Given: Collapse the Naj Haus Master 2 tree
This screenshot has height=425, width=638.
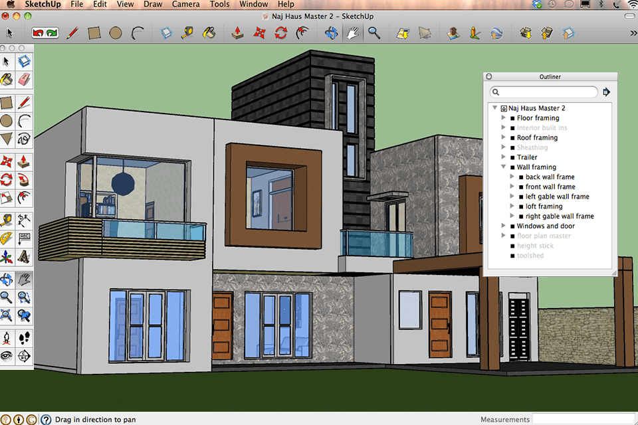Looking at the screenshot, I should [x=494, y=108].
